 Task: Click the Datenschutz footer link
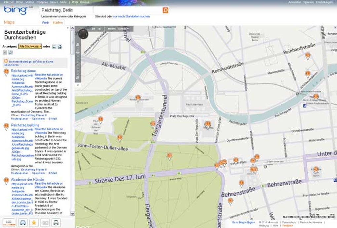pos(289,222)
